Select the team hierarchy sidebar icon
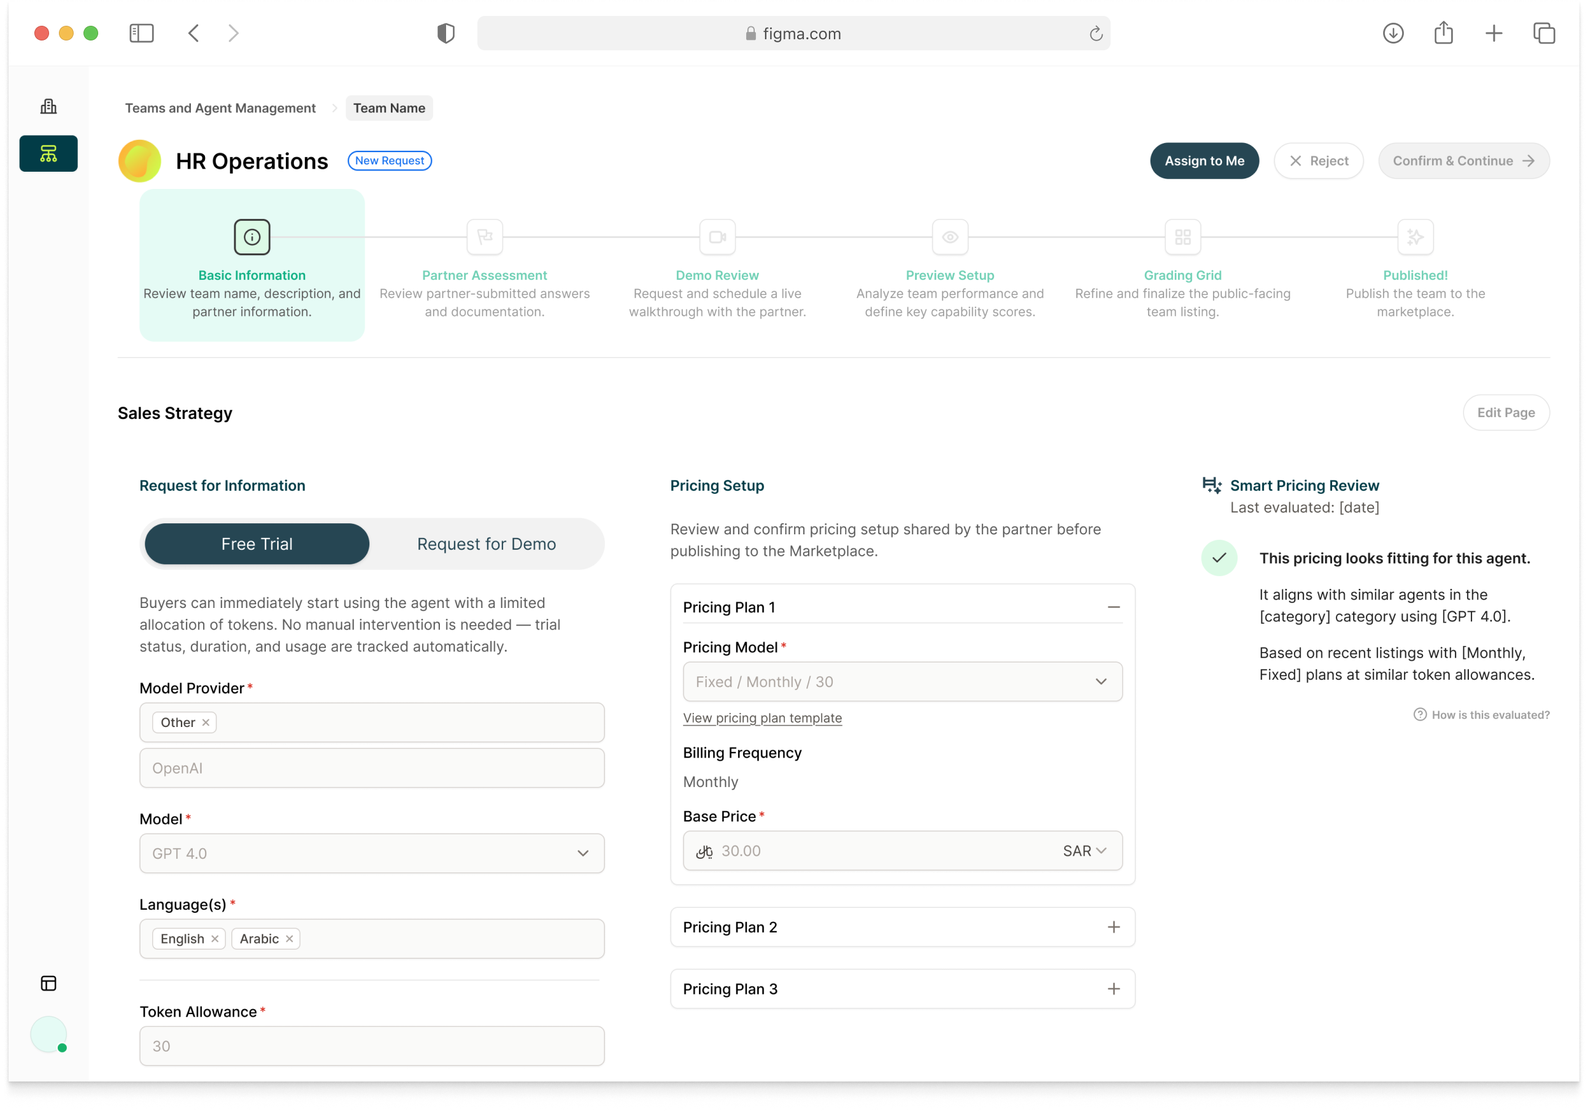 point(48,153)
